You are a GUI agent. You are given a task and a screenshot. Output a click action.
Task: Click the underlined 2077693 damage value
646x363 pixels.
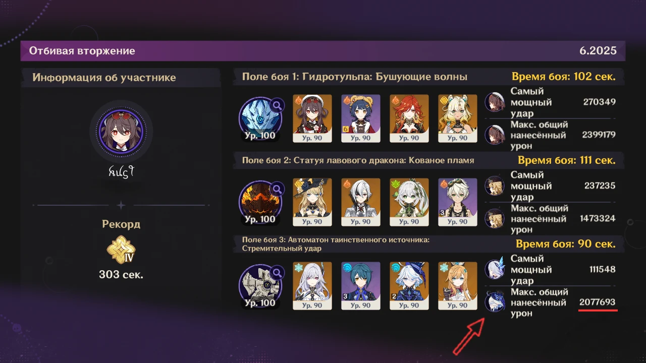click(x=598, y=302)
